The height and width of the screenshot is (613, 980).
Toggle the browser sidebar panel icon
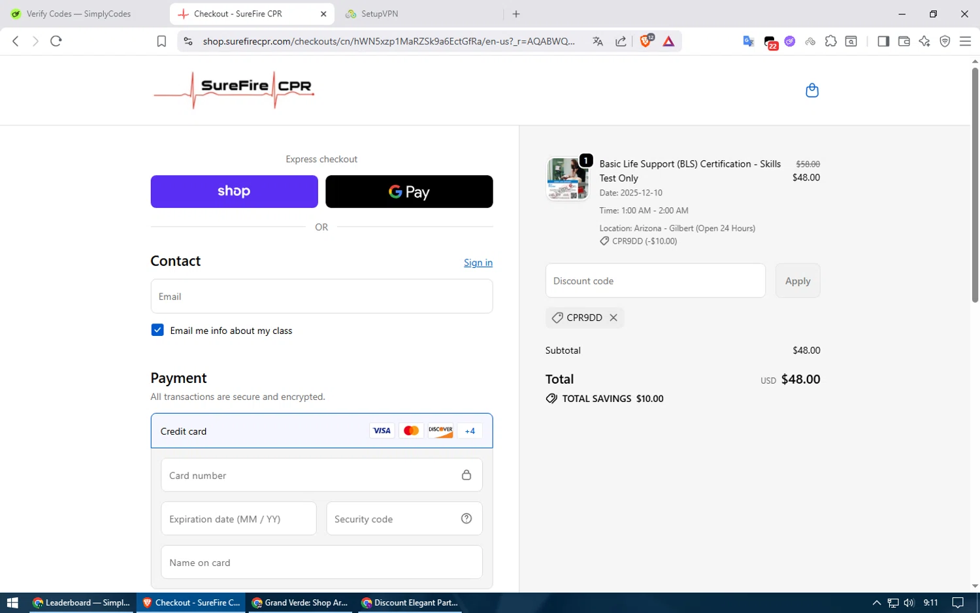point(883,41)
